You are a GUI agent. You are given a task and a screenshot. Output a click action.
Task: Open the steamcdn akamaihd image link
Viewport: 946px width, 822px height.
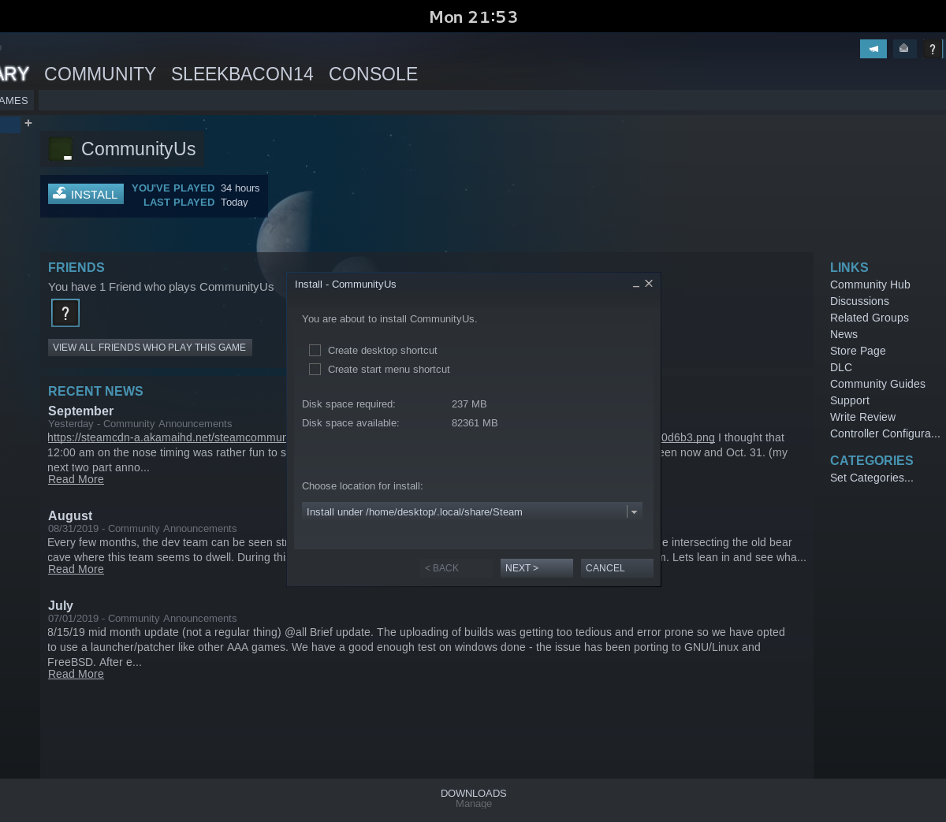pyautogui.click(x=166, y=437)
